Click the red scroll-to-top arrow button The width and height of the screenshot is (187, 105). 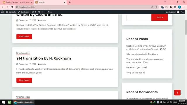[177, 93]
